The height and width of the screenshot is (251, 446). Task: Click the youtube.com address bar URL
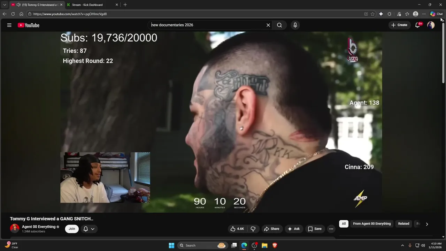tap(70, 14)
